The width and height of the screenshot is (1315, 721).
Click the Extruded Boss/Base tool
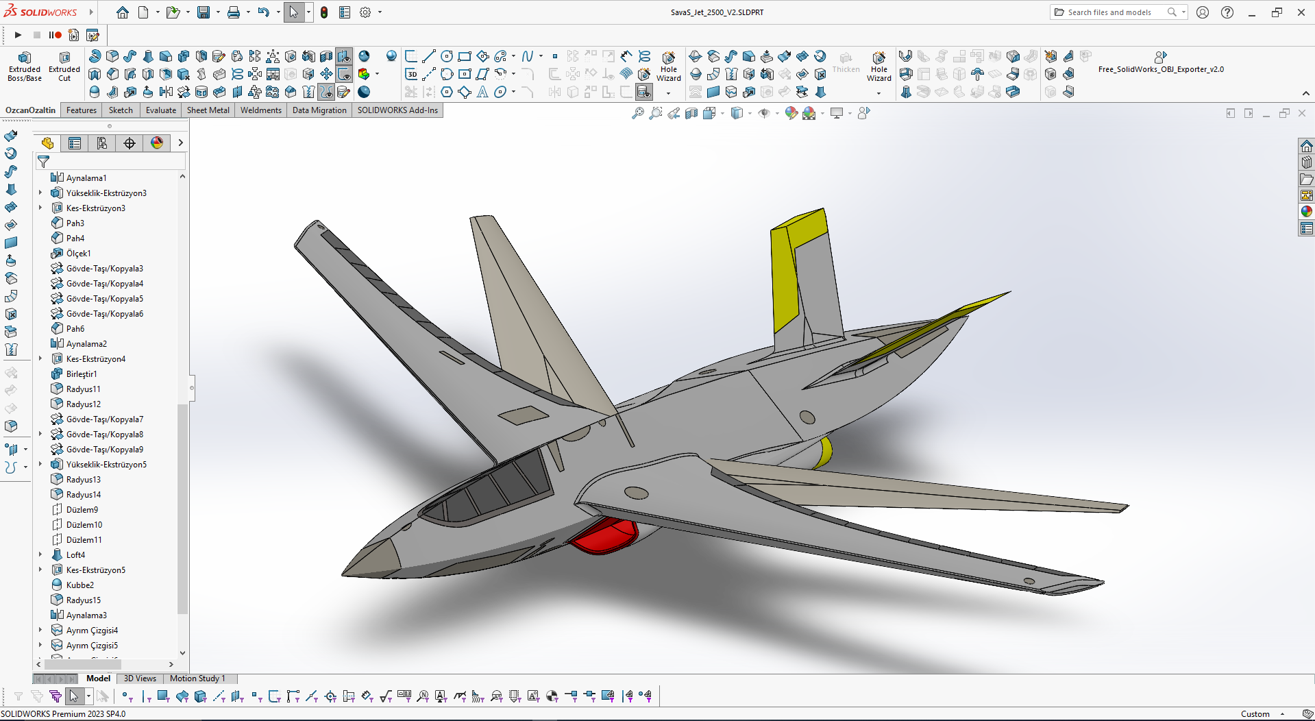tap(25, 66)
